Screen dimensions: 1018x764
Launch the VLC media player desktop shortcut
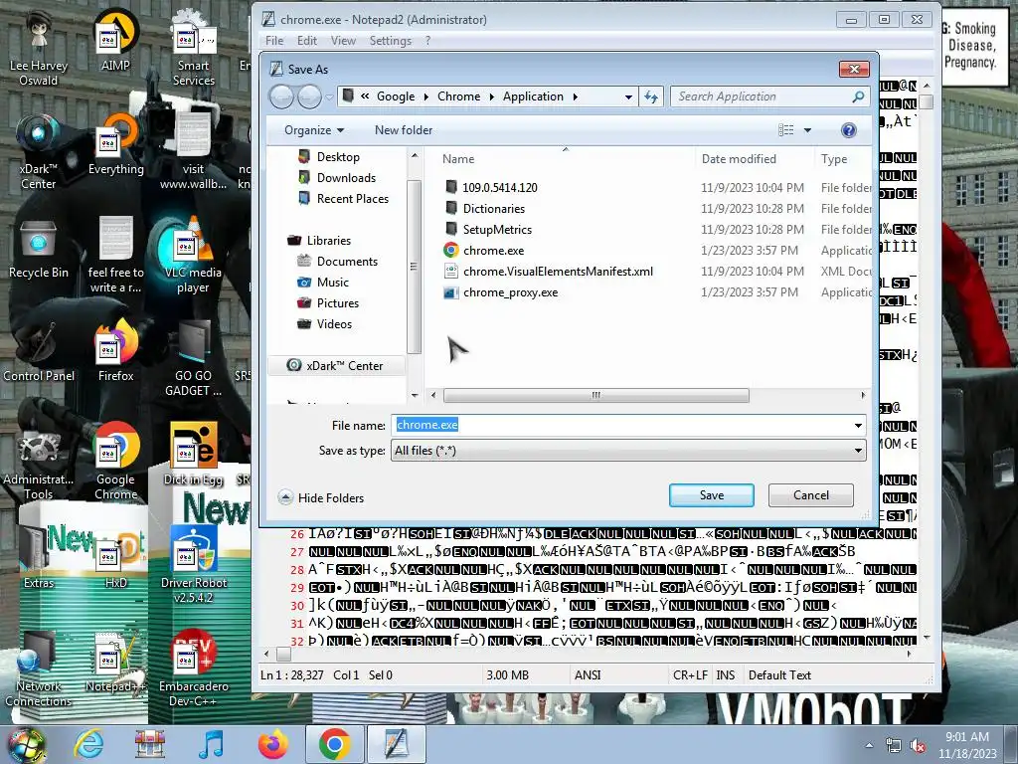(x=193, y=256)
